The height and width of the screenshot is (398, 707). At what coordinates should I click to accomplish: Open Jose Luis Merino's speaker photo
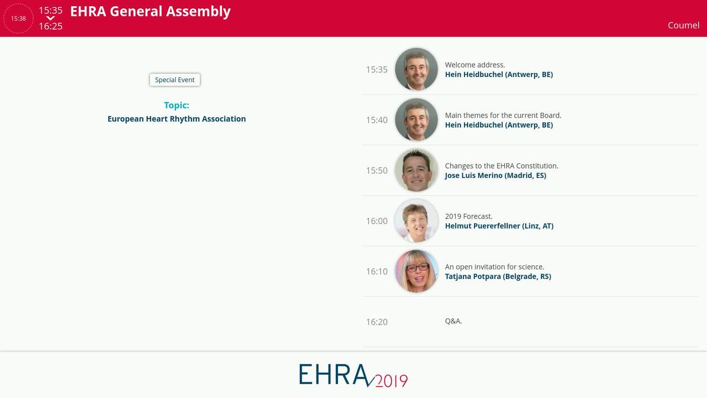(x=416, y=170)
